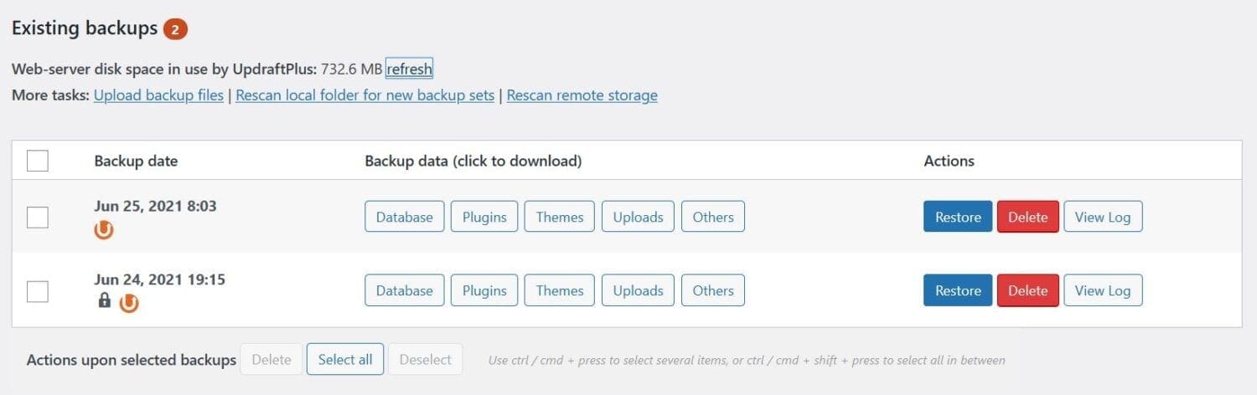Click the Select all button below table
The height and width of the screenshot is (395, 1257).
345,360
